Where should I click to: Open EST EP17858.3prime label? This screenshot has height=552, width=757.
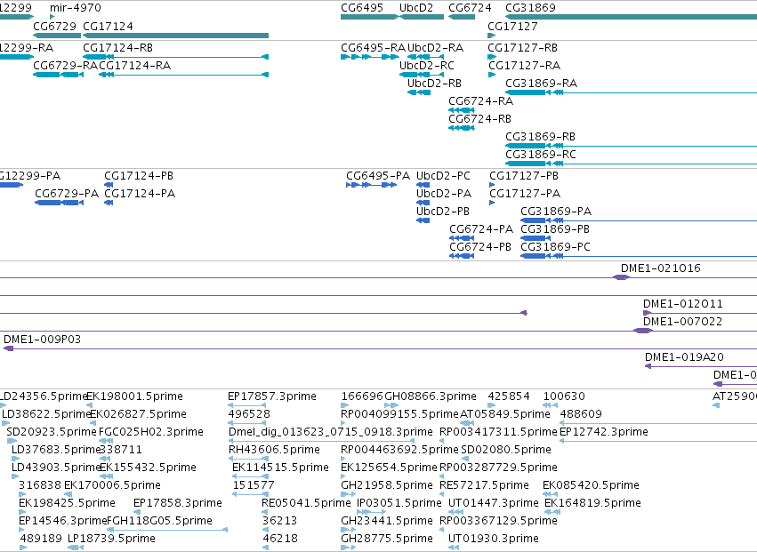[x=178, y=503]
